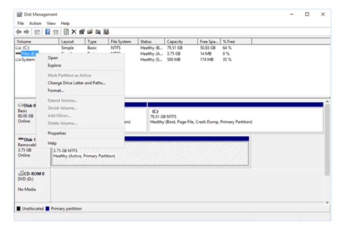Image resolution: width=345 pixels, height=230 pixels.
Task: Click the Refresh toolbar icon
Action: (66, 32)
